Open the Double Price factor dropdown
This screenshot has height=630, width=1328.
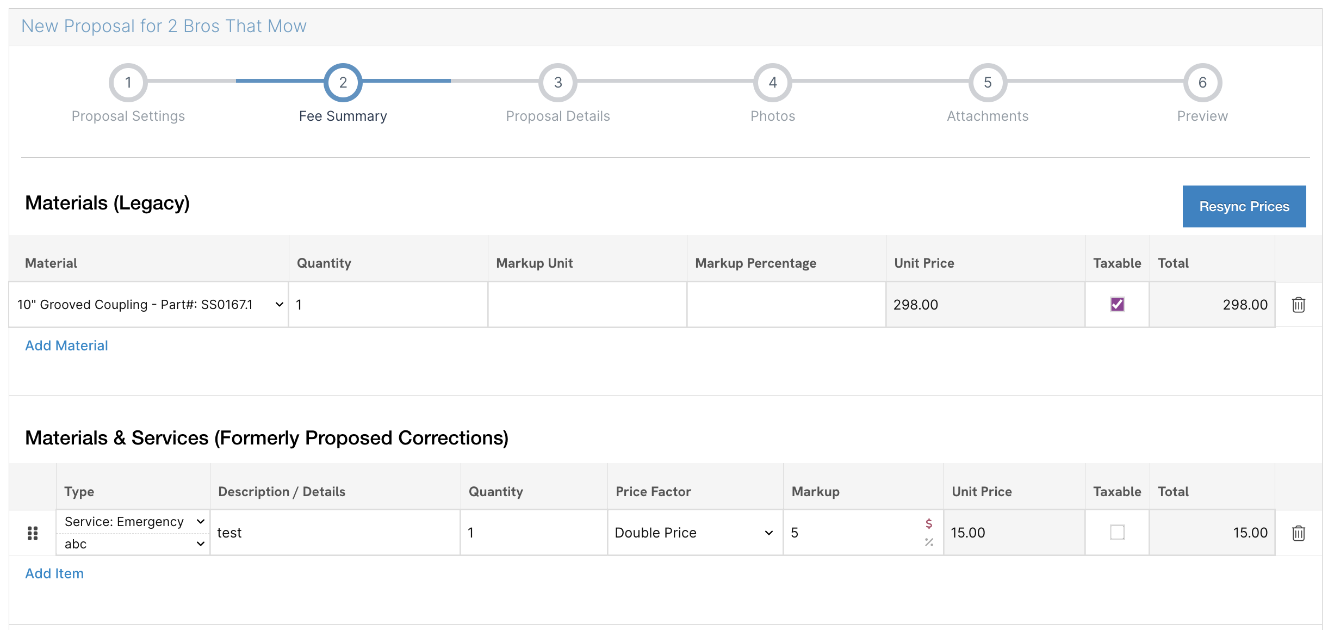695,533
